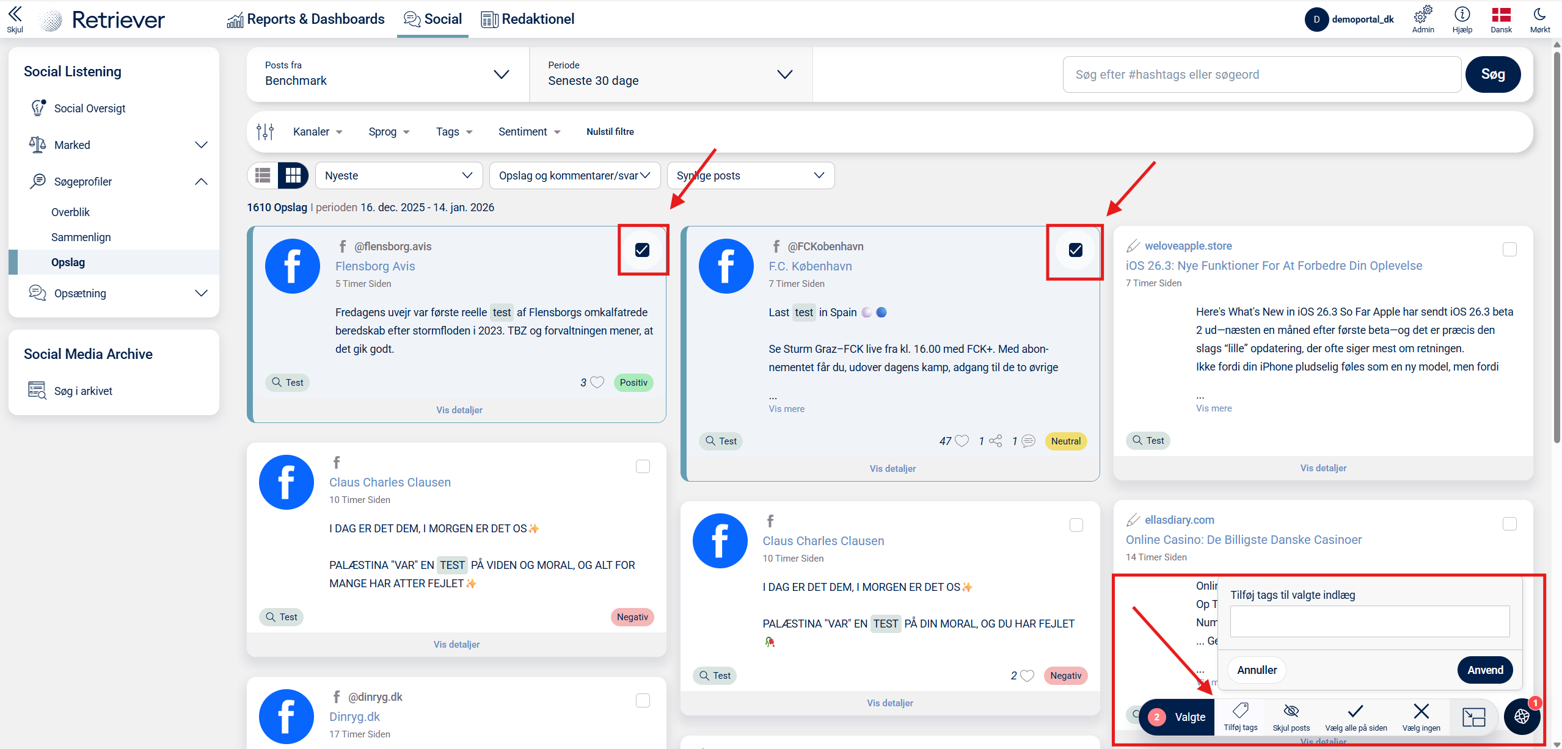Uncheck the Flensborg Avis post checkbox
The height and width of the screenshot is (749, 1562).
642,250
